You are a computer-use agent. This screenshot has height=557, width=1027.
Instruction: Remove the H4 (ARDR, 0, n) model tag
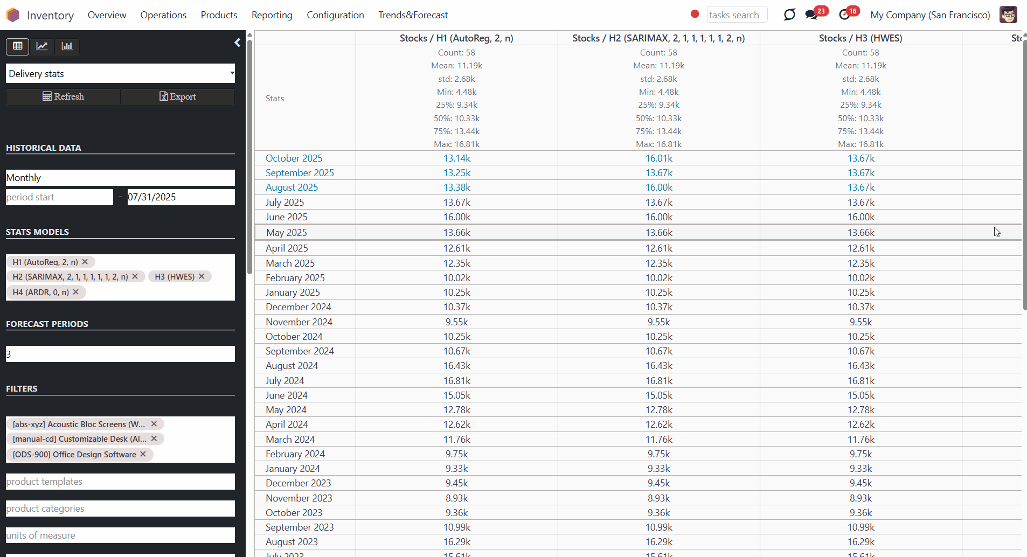click(76, 292)
